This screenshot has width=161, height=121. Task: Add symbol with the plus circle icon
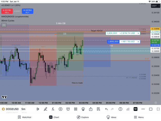(x=61, y=109)
